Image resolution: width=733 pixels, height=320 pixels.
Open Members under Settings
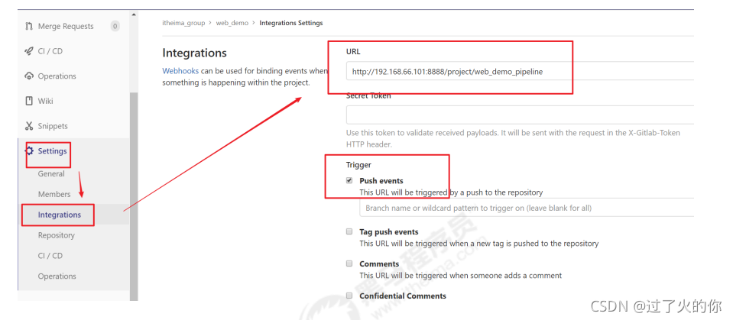(x=54, y=194)
